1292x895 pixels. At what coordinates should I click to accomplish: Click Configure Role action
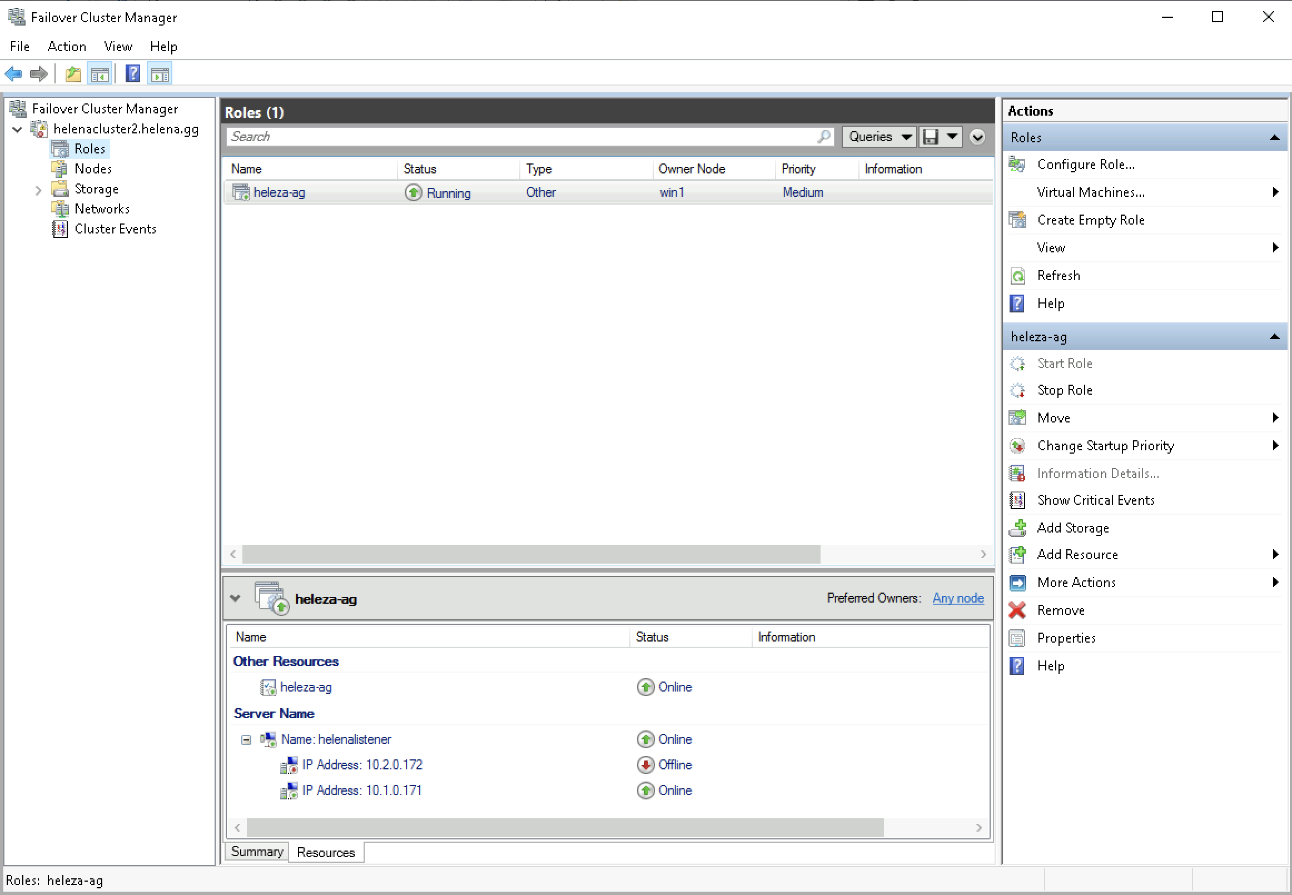(1085, 165)
